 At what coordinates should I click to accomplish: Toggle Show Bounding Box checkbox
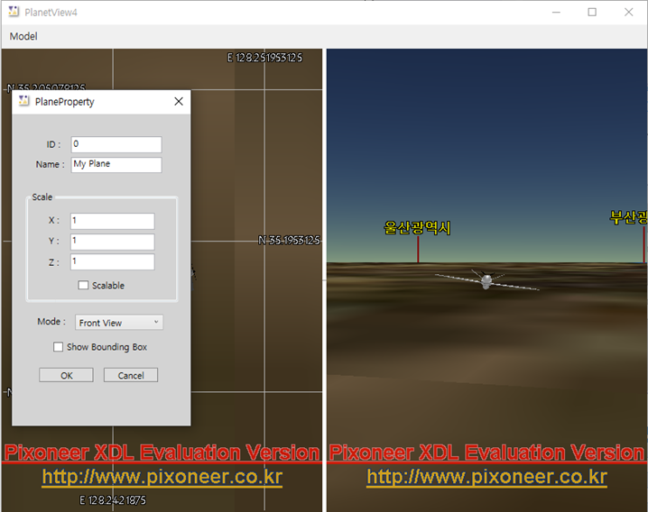click(59, 347)
